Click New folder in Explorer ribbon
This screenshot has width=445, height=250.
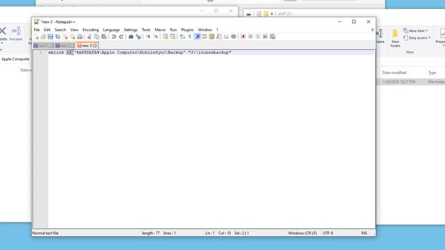click(x=395, y=38)
